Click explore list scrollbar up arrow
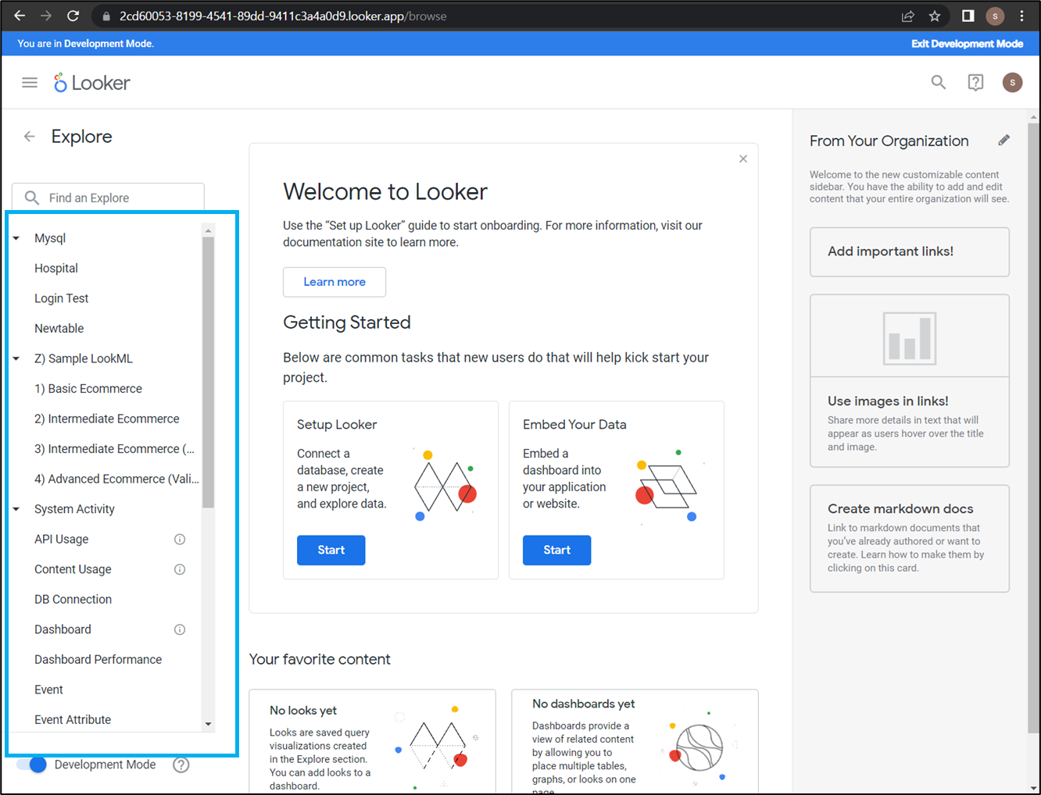This screenshot has width=1041, height=795. click(208, 230)
